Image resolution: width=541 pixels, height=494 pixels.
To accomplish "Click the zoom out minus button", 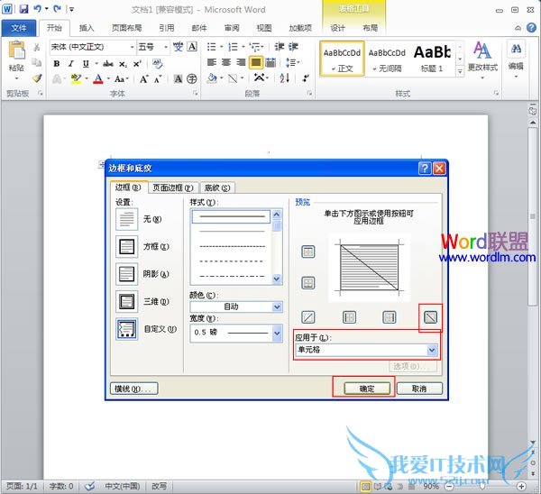I will 449,487.
